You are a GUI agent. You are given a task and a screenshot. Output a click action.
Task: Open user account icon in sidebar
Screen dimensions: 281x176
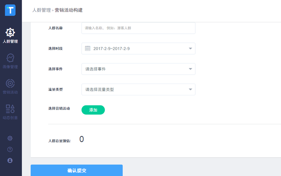pyautogui.click(x=10, y=160)
